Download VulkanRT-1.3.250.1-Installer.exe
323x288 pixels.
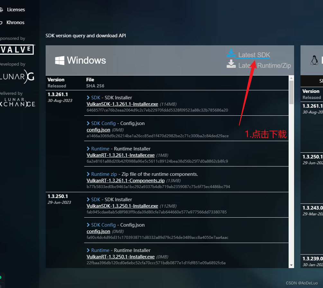pyautogui.click(x=121, y=257)
